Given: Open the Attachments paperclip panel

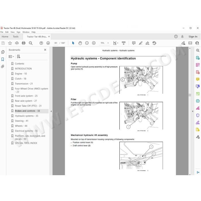Looking at the screenshot, I should (3, 66).
